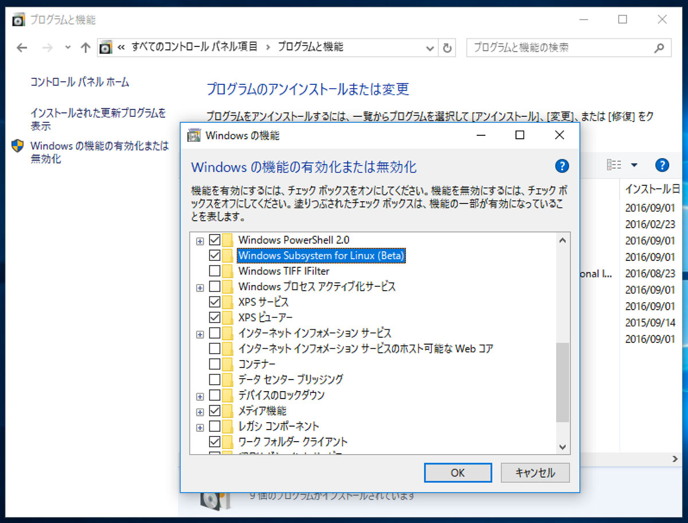This screenshot has height=523, width=688.
Task: Expand Windows プロセス アクティブ化サービス node
Action: coord(200,287)
